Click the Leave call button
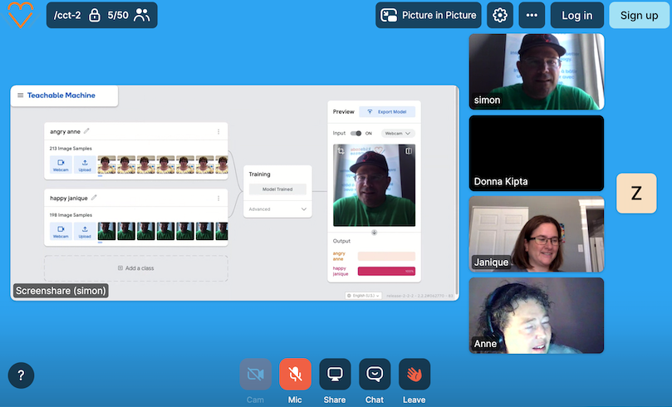This screenshot has height=407, width=672. pyautogui.click(x=414, y=375)
